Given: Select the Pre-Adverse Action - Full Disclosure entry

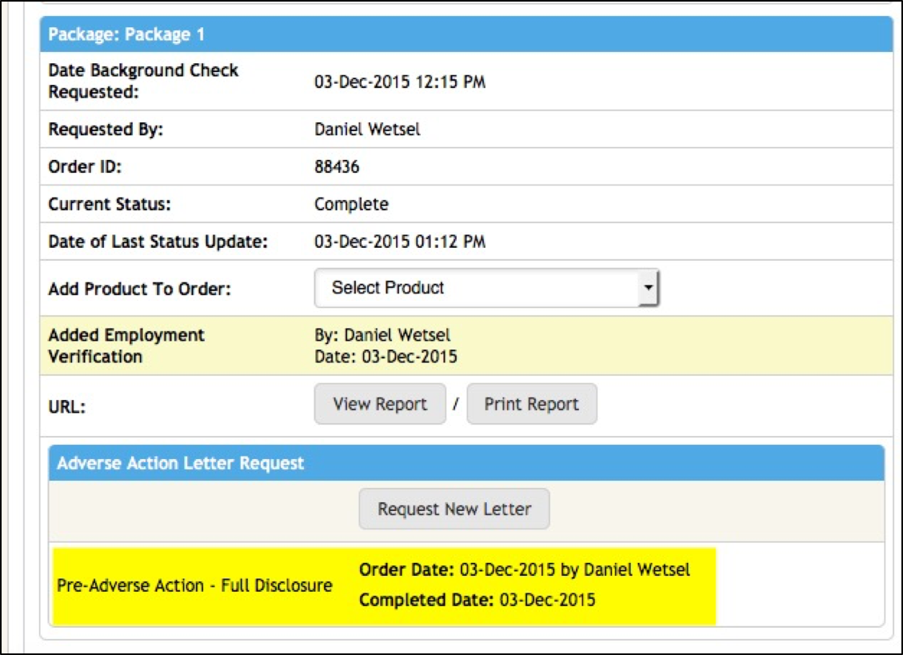Looking at the screenshot, I should coord(194,585).
